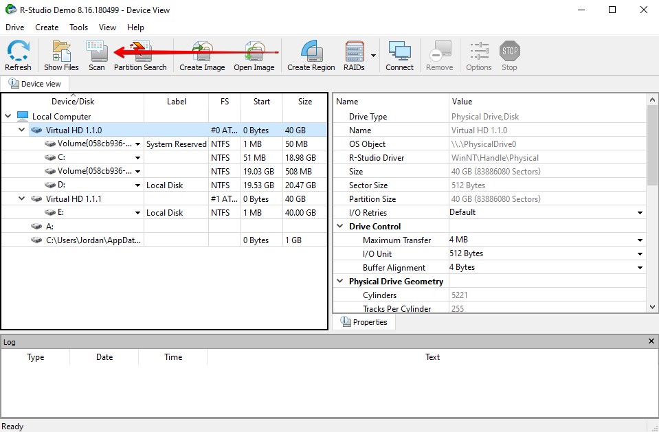Close the Log panel
The image size is (659, 432).
pyautogui.click(x=651, y=341)
